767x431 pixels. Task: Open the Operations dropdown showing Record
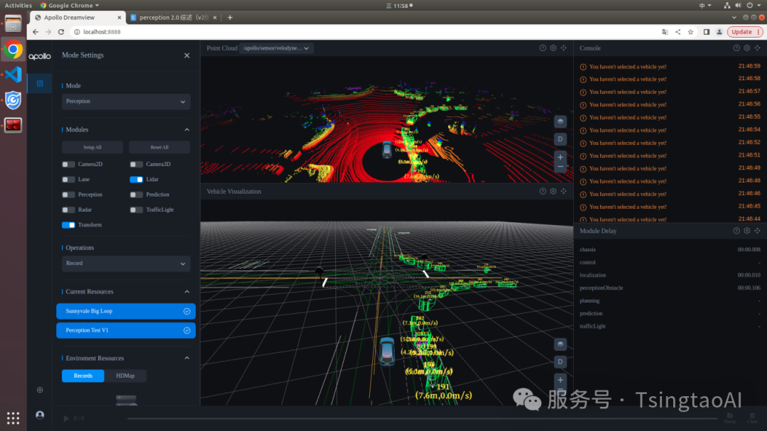click(126, 263)
